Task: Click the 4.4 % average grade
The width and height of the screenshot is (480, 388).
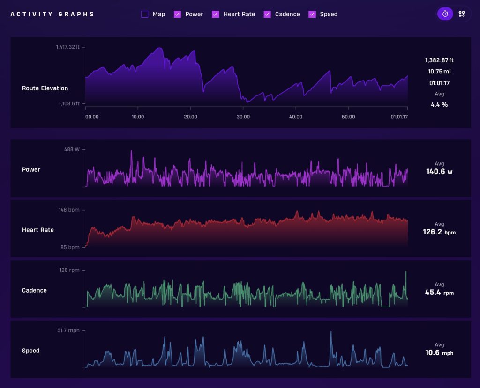Action: [x=439, y=105]
